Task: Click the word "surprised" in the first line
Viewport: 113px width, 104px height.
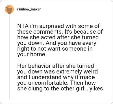Action: point(52,26)
